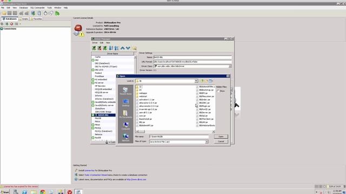Screen dimensions: 346x194
Task: Select the BBjThinClient.jar file
Action: [205, 119]
